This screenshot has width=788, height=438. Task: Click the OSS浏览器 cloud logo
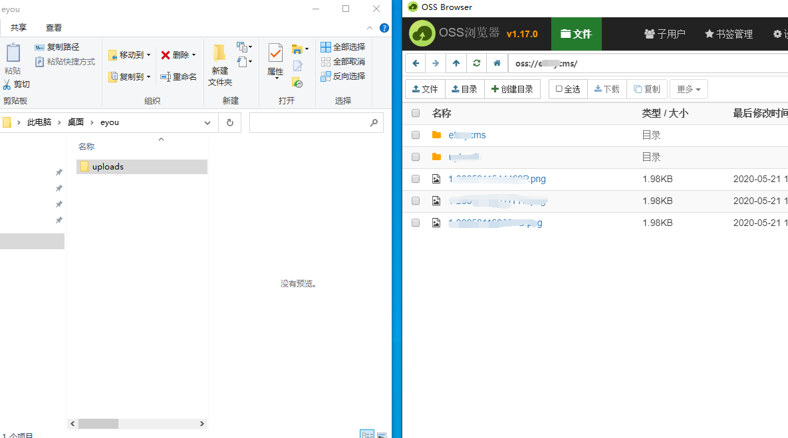click(x=422, y=34)
